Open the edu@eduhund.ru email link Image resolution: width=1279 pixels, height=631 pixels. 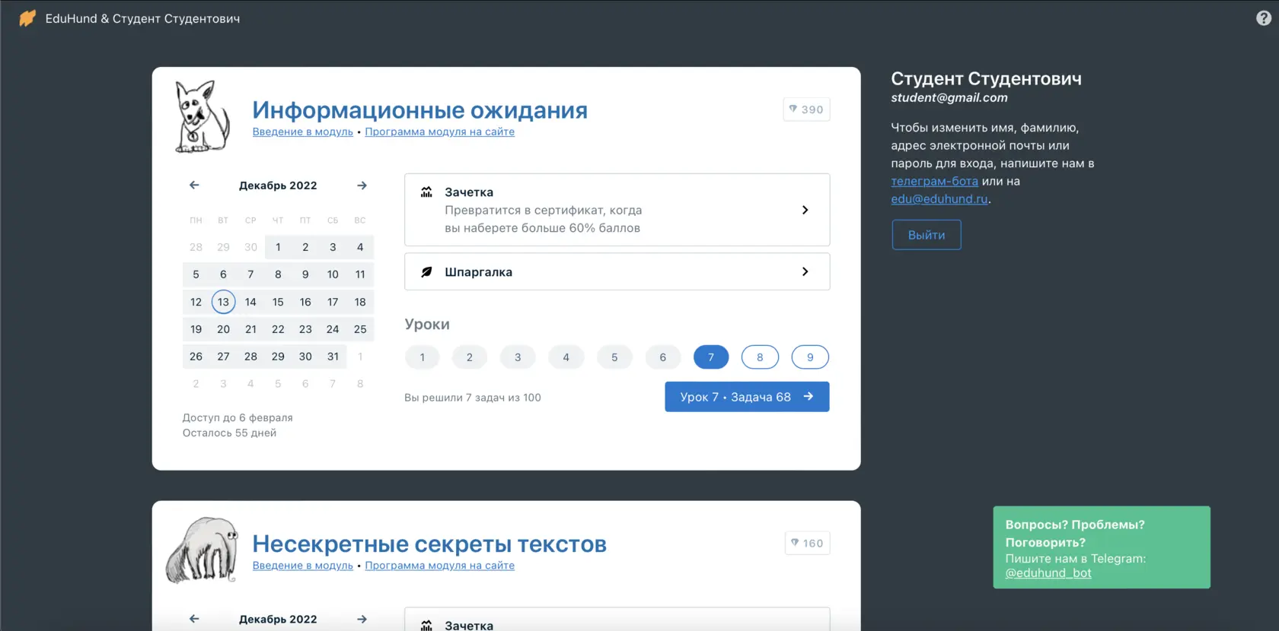click(939, 199)
